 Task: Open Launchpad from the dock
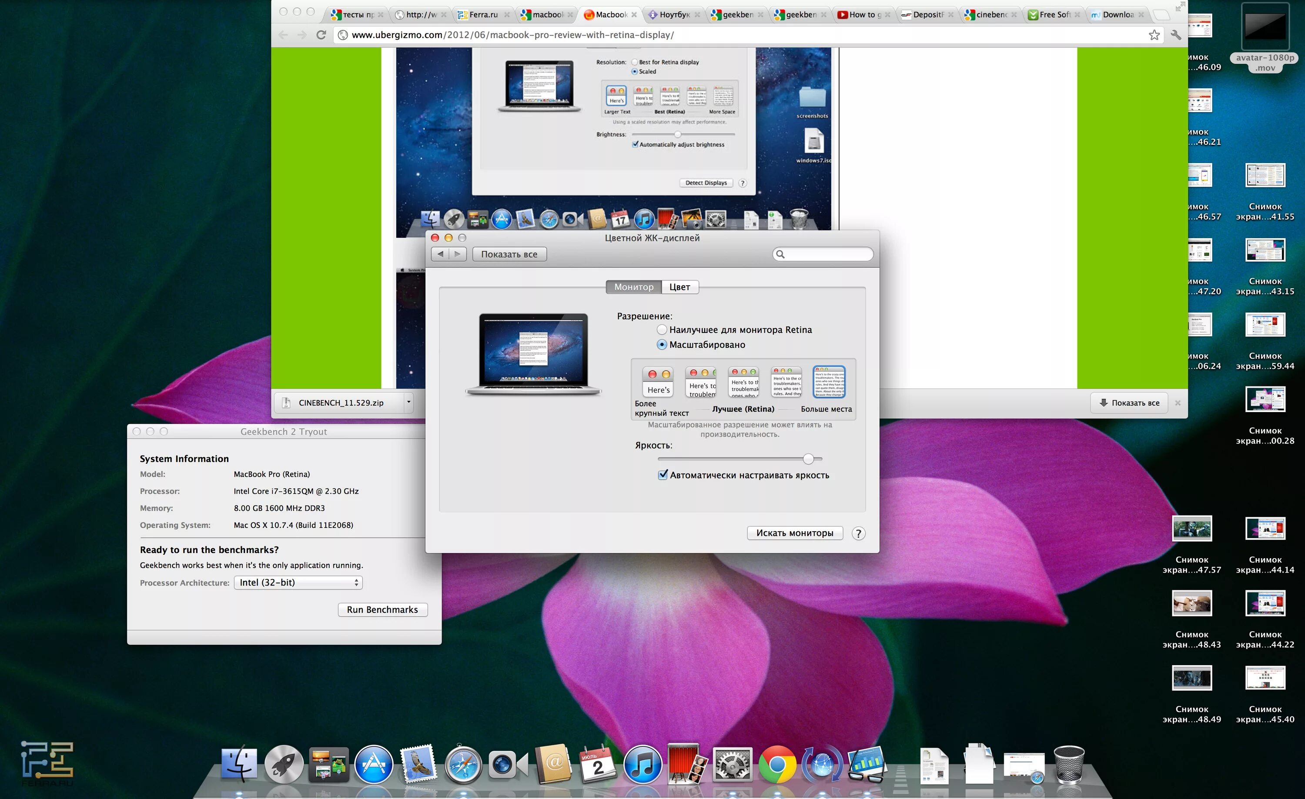(283, 764)
